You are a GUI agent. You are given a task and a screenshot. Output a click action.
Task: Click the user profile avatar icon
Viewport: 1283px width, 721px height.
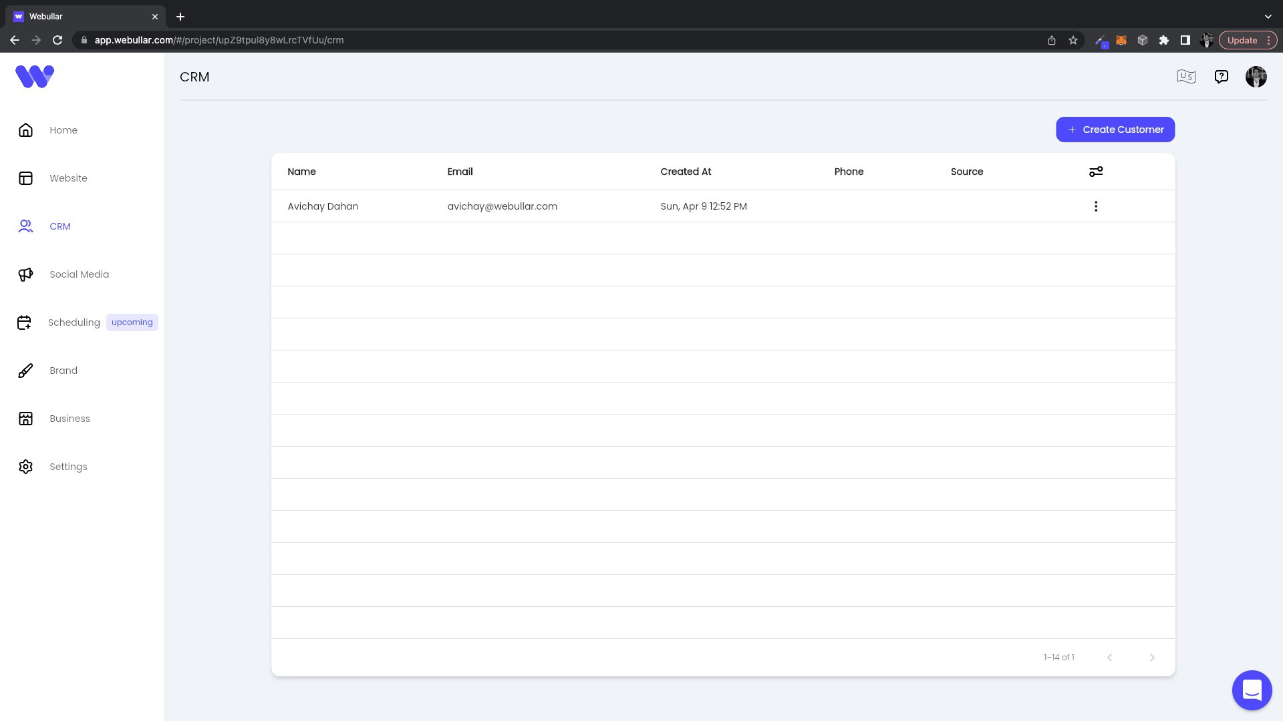tap(1256, 77)
